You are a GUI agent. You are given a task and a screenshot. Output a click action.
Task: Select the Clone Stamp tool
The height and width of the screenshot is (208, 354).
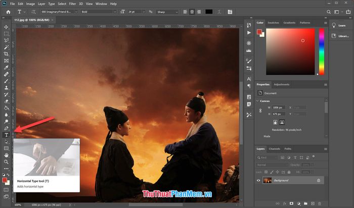(x=6, y=88)
